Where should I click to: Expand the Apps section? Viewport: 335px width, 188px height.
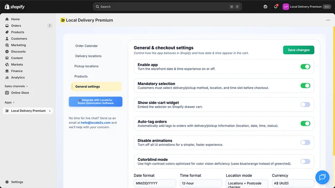pos(9,102)
